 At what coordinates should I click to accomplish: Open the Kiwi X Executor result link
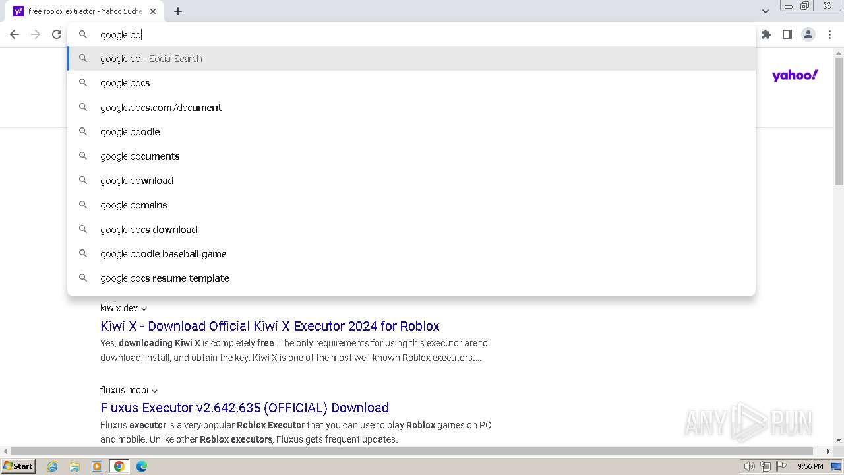coord(270,326)
